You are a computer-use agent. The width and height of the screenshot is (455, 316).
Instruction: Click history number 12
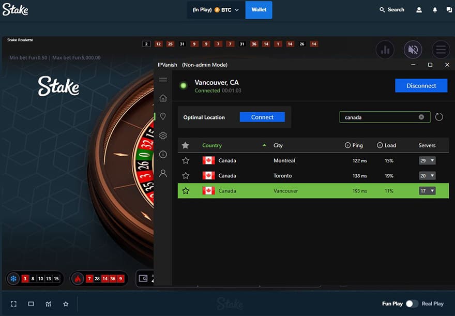[158, 44]
